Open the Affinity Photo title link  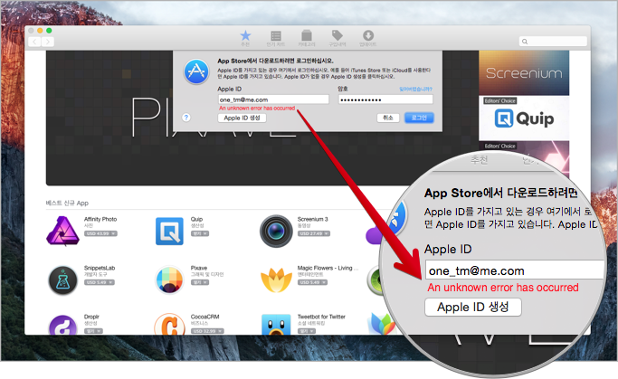pos(100,219)
